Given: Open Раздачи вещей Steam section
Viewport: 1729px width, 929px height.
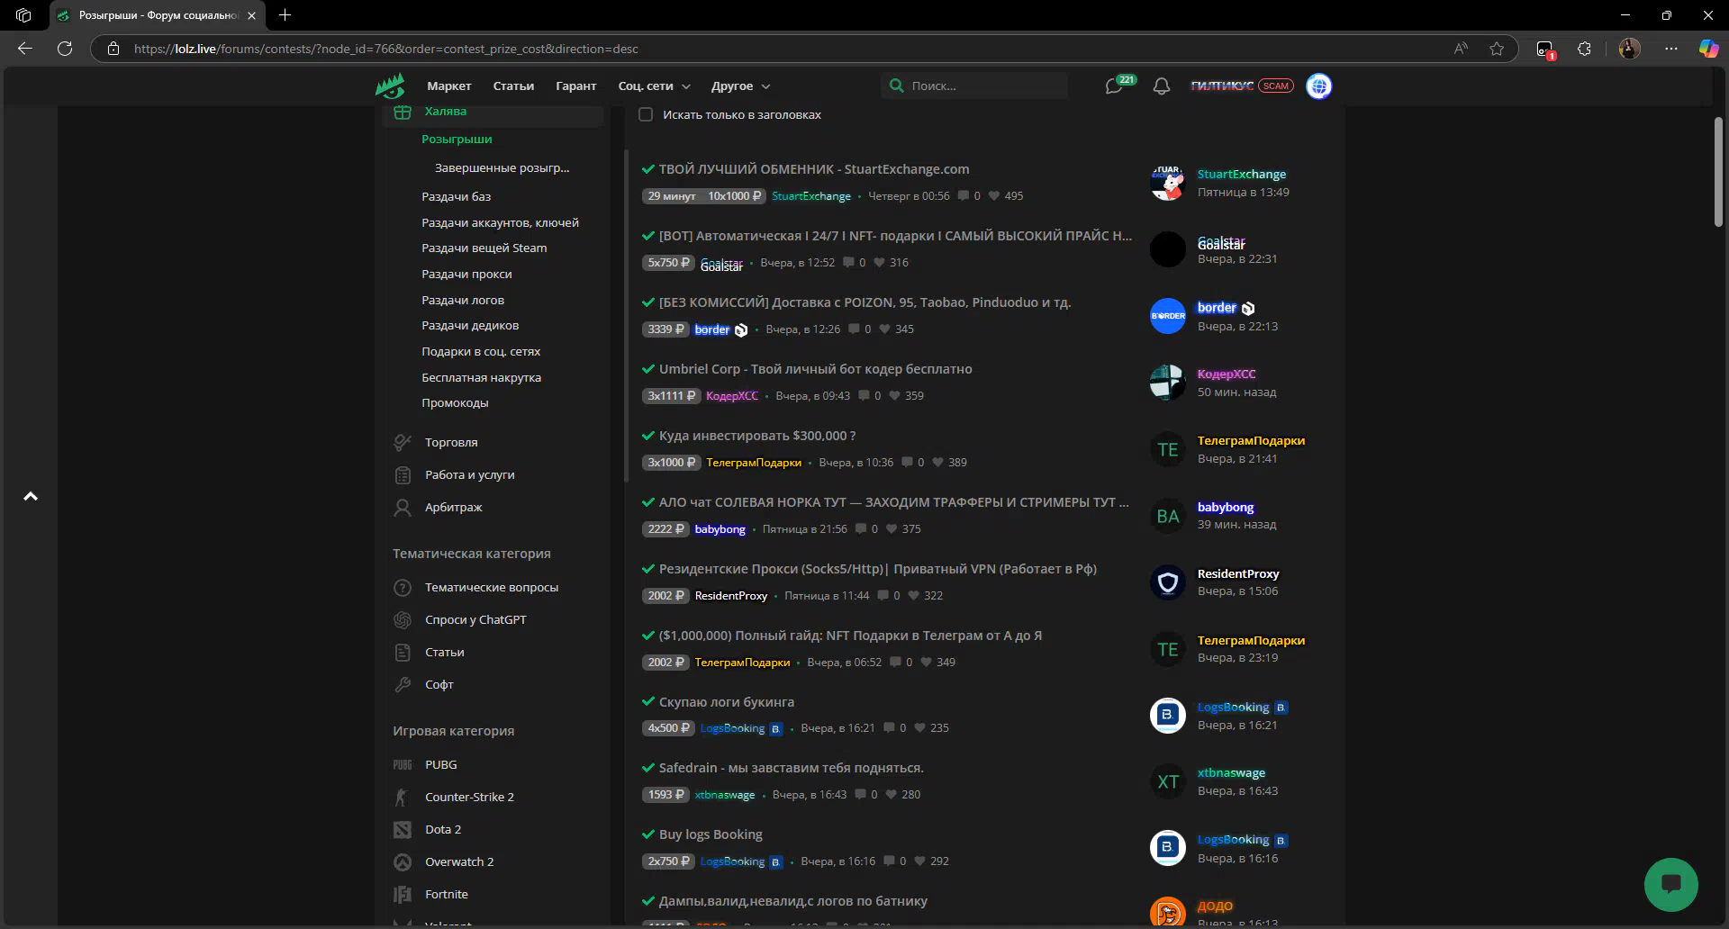Looking at the screenshot, I should 484,248.
